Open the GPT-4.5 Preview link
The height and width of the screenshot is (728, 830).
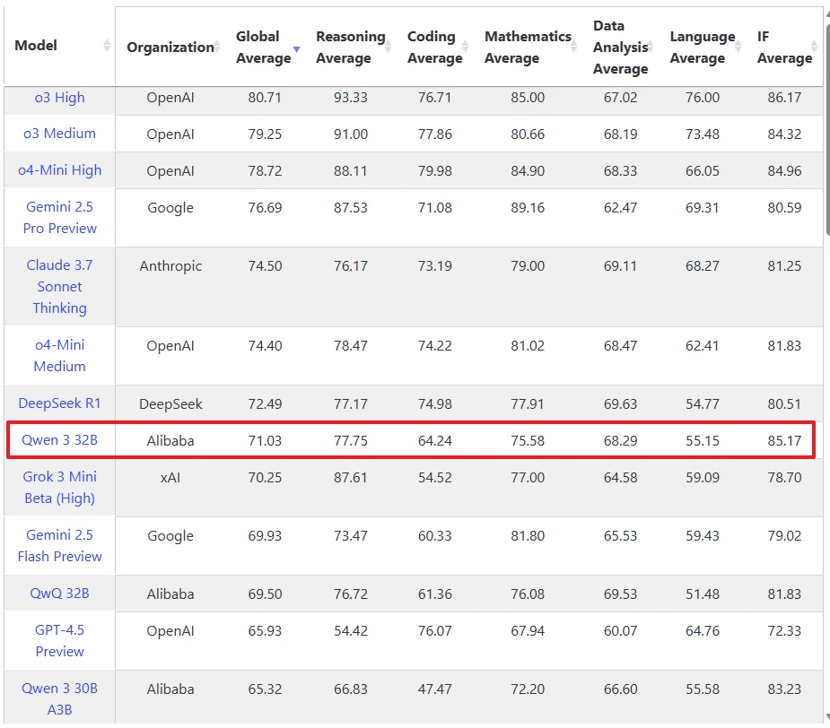point(59,641)
